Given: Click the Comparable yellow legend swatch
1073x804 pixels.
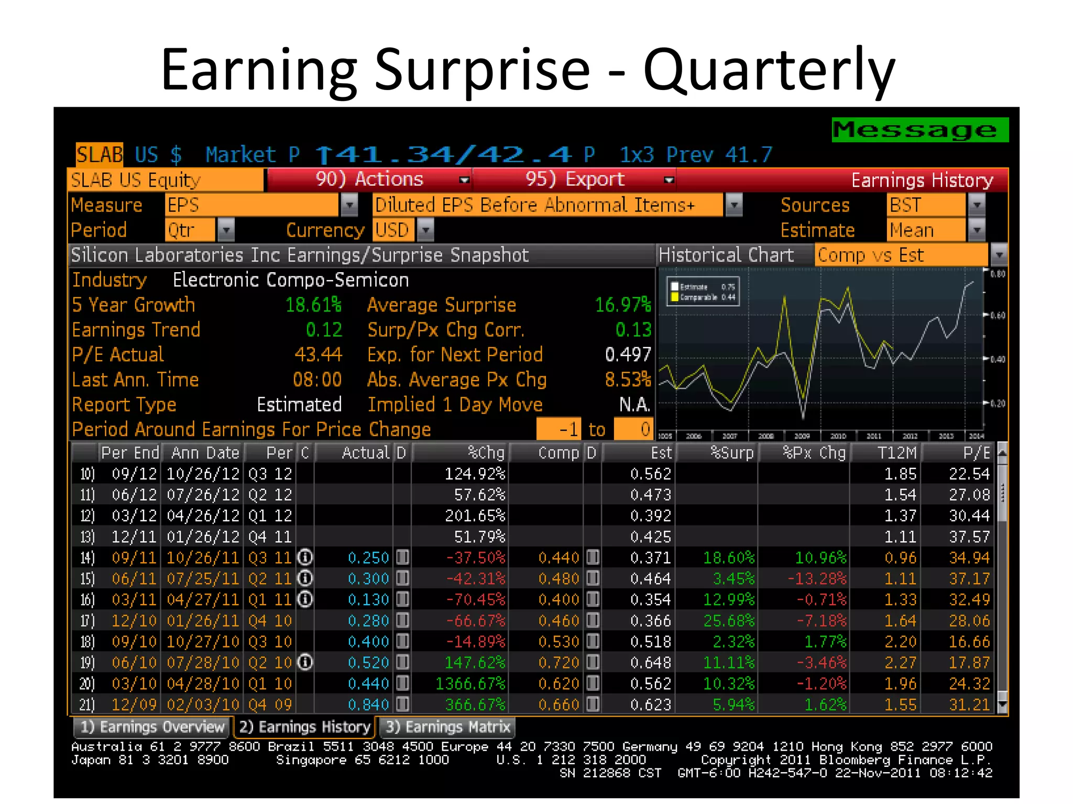Looking at the screenshot, I should pos(675,297).
